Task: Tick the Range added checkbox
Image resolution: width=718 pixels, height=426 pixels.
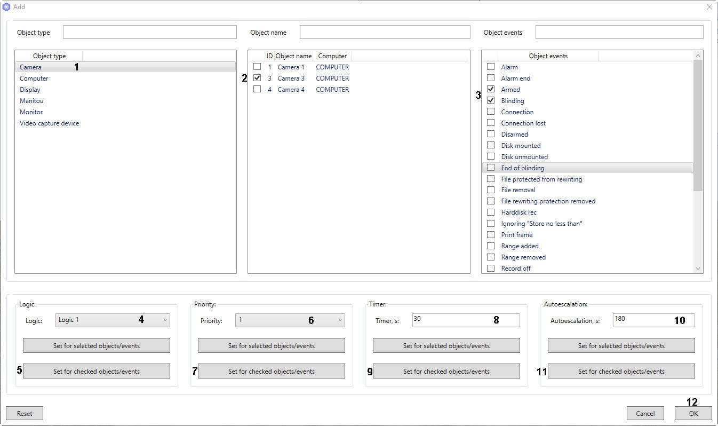Action: (x=491, y=246)
